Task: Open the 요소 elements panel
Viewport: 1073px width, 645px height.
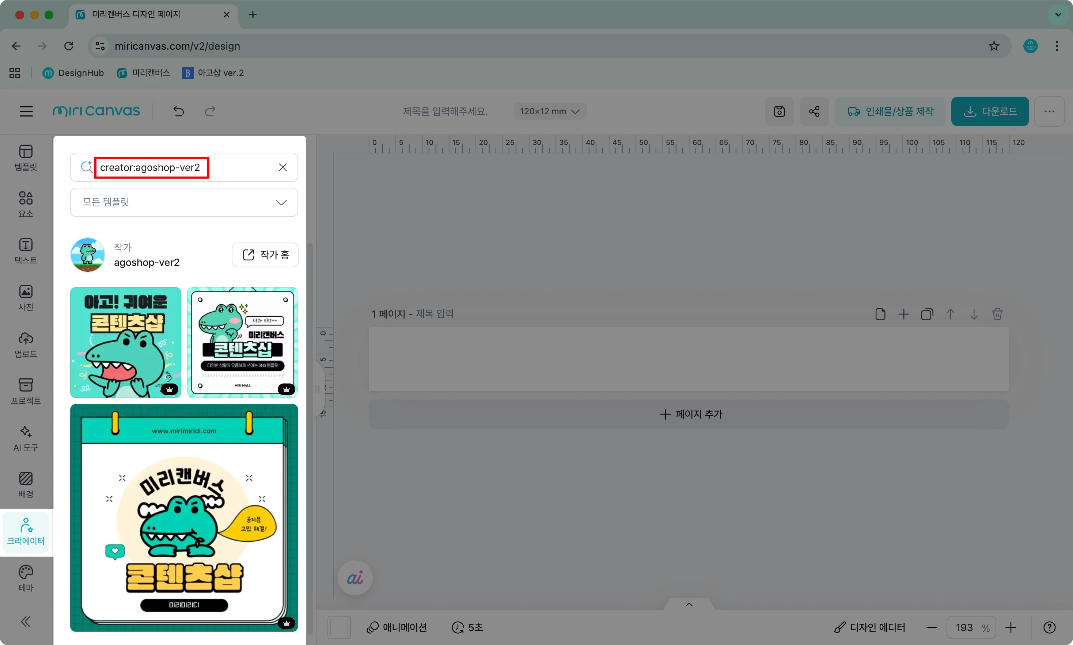Action: click(x=26, y=203)
